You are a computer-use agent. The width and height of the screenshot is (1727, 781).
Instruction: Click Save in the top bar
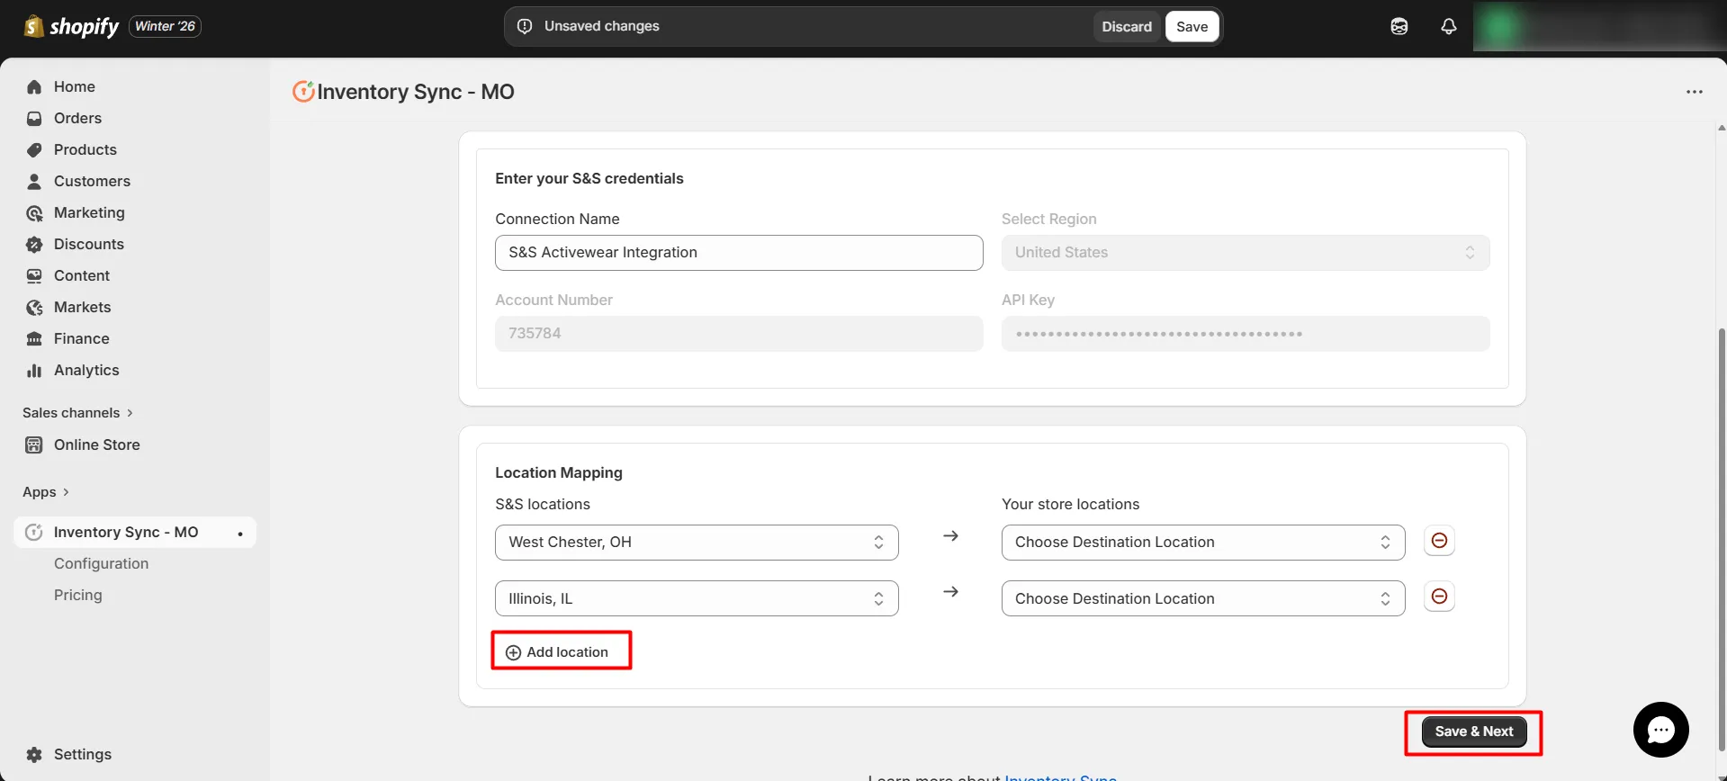1192,26
